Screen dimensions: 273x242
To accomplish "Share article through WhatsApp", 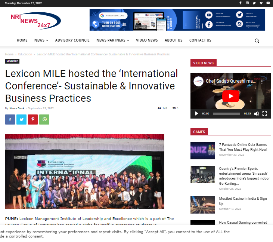I will 44,120.
